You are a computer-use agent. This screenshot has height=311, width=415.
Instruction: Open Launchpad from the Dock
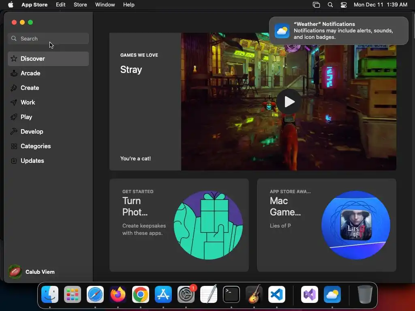73,294
